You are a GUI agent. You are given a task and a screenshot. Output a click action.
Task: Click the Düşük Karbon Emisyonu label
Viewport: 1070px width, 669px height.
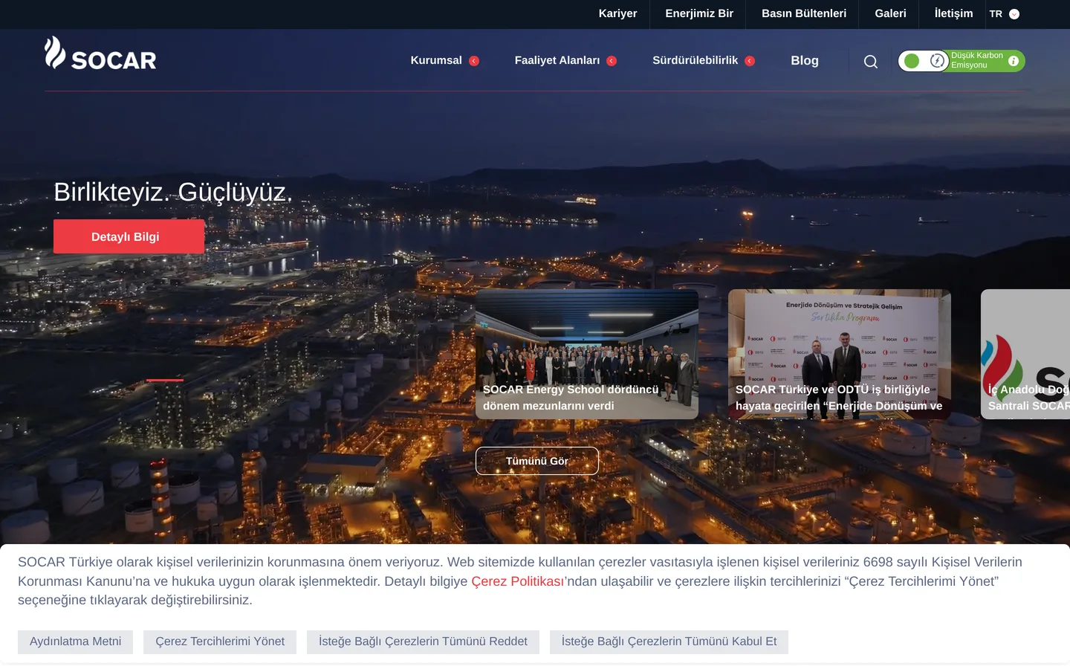point(977,60)
